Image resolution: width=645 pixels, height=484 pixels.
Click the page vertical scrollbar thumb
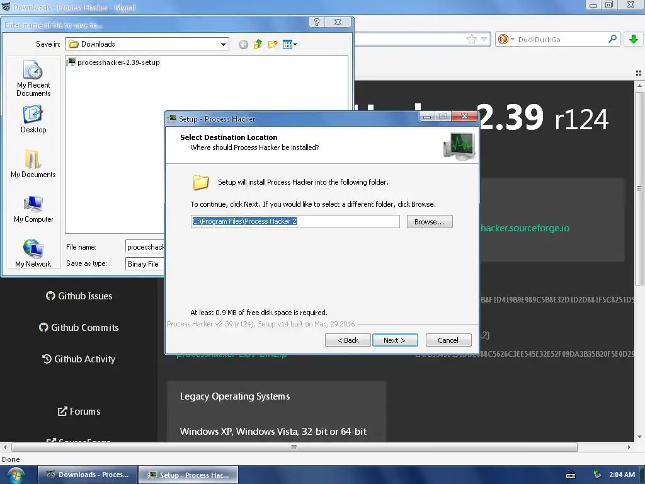click(x=639, y=188)
